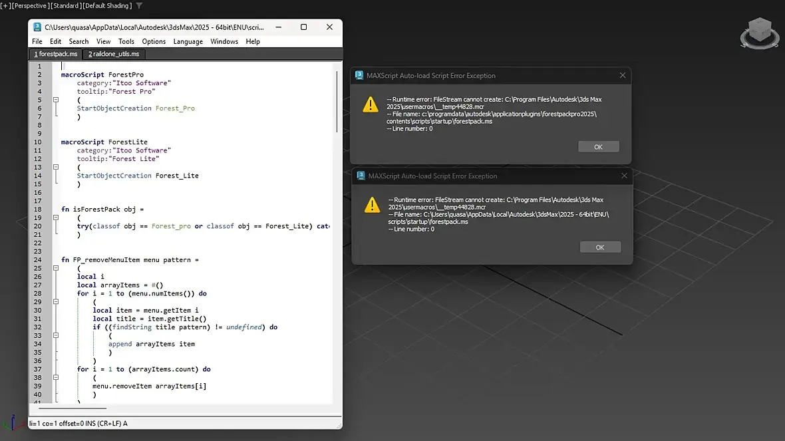
Task: Click OK in the lower error dialog
Action: (x=600, y=247)
